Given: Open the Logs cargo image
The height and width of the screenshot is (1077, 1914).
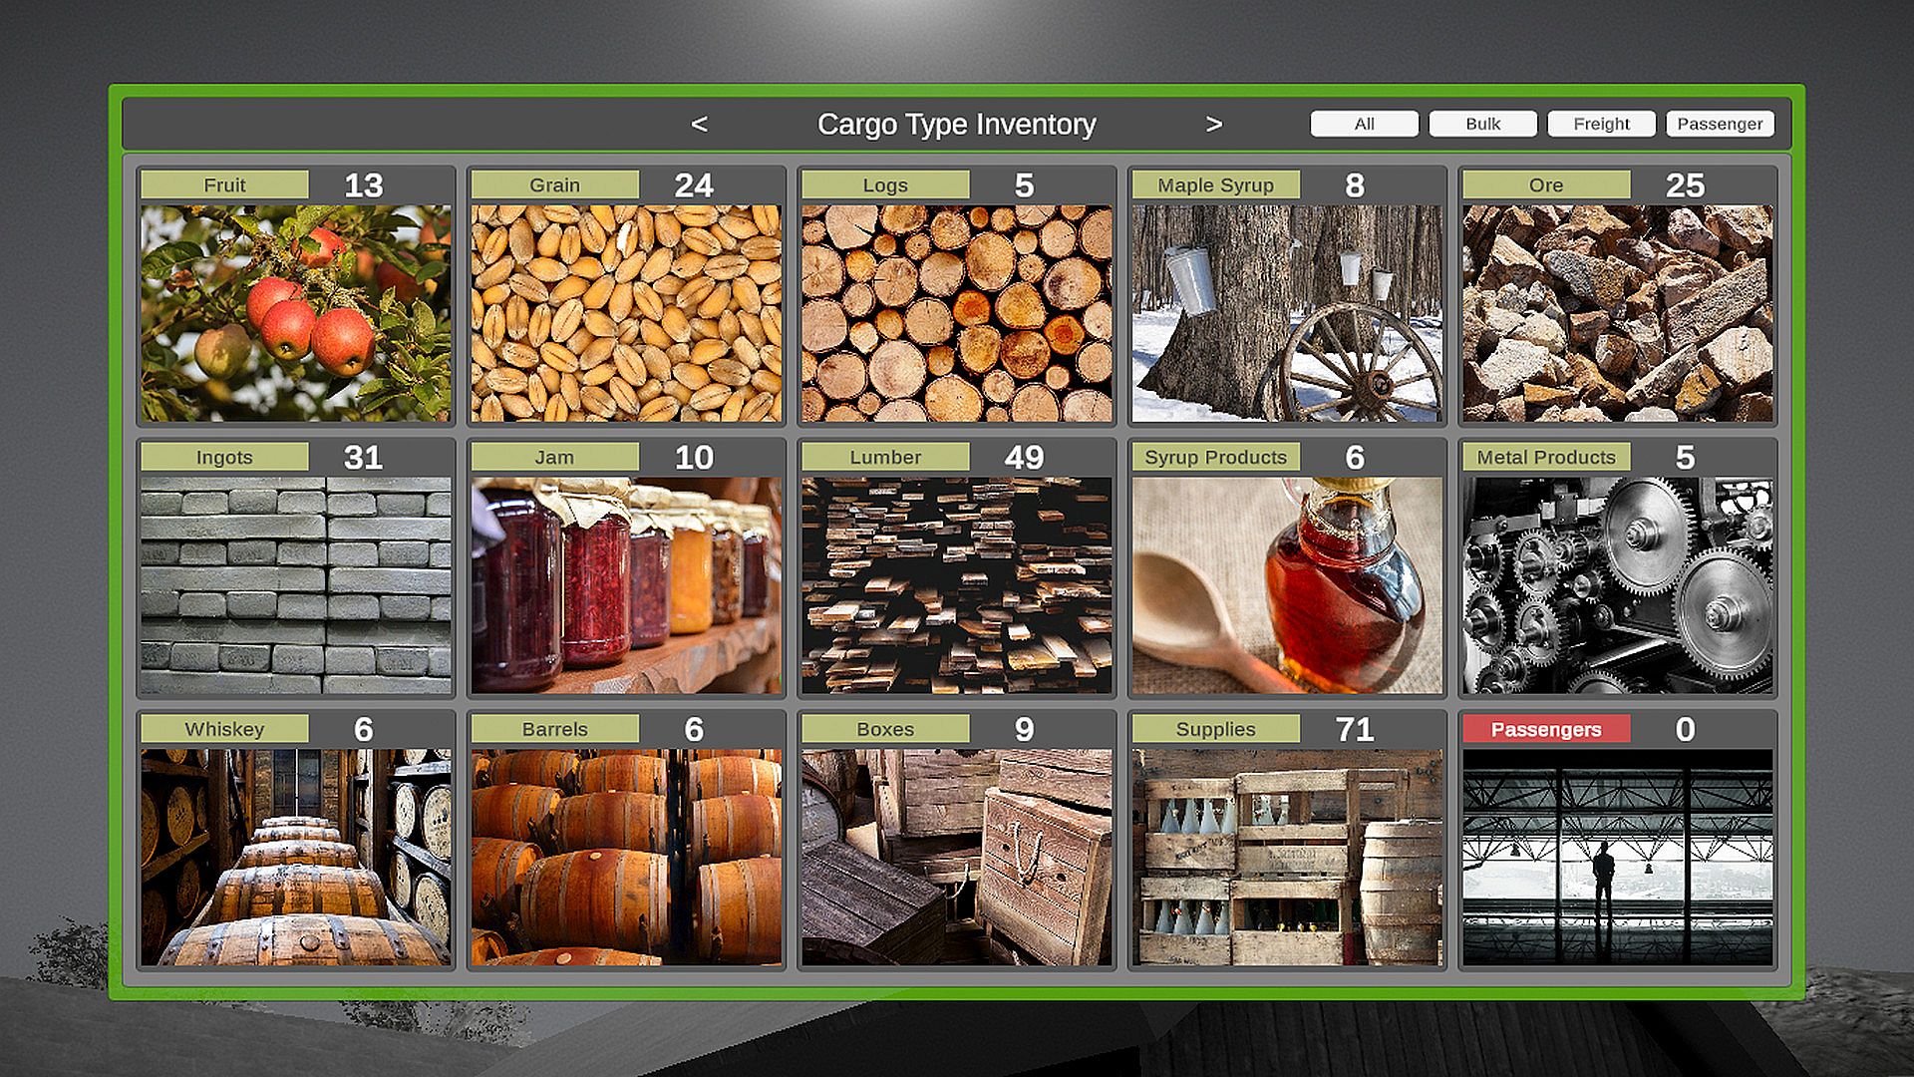Looking at the screenshot, I should coord(956,313).
